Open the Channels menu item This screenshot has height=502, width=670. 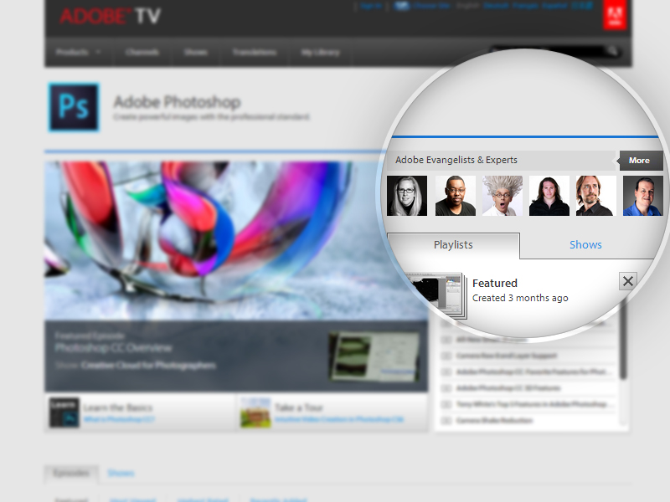[x=142, y=52]
